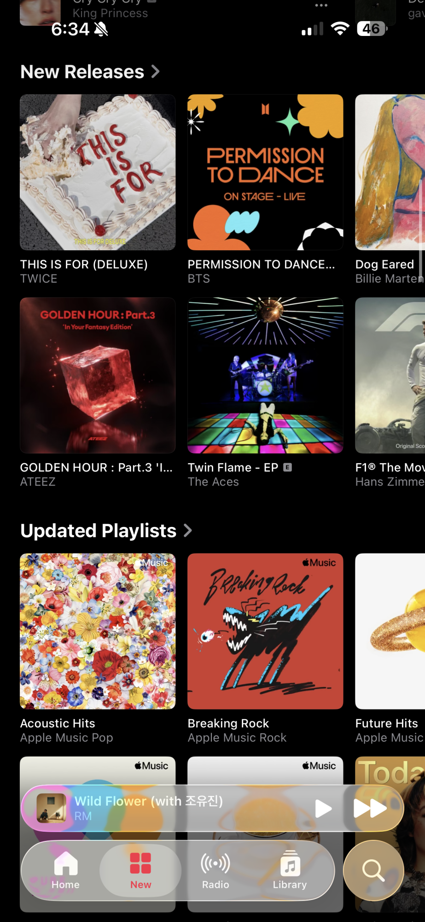
Task: Play Wild Flower in mini player
Action: pos(323,808)
